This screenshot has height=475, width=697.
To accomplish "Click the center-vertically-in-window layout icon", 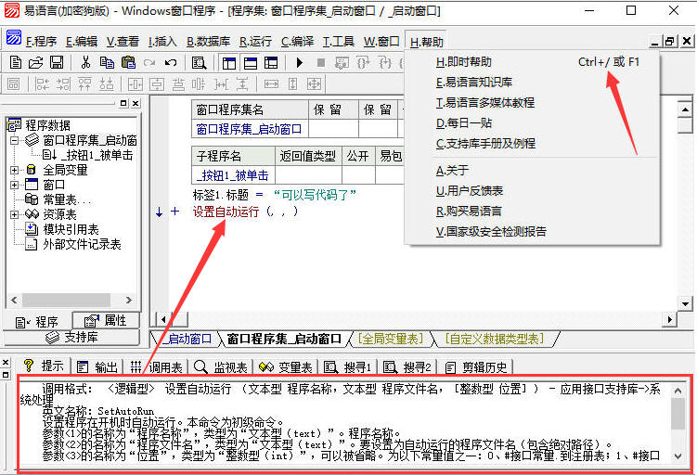I will tap(157, 84).
